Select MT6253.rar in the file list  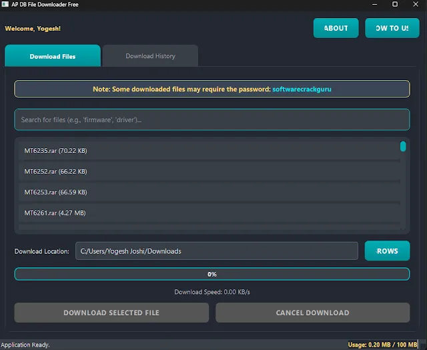[x=209, y=192]
